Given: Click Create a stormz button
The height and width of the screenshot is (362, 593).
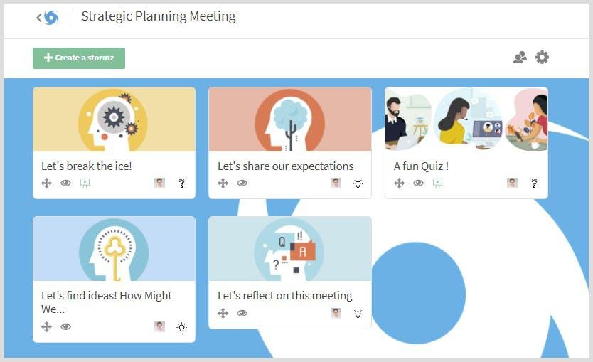Looking at the screenshot, I should [79, 58].
